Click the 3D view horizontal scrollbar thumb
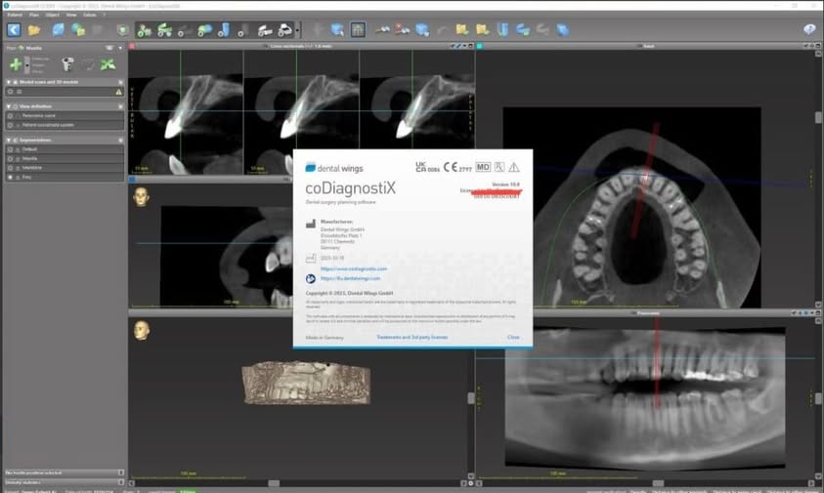 tap(274, 483)
